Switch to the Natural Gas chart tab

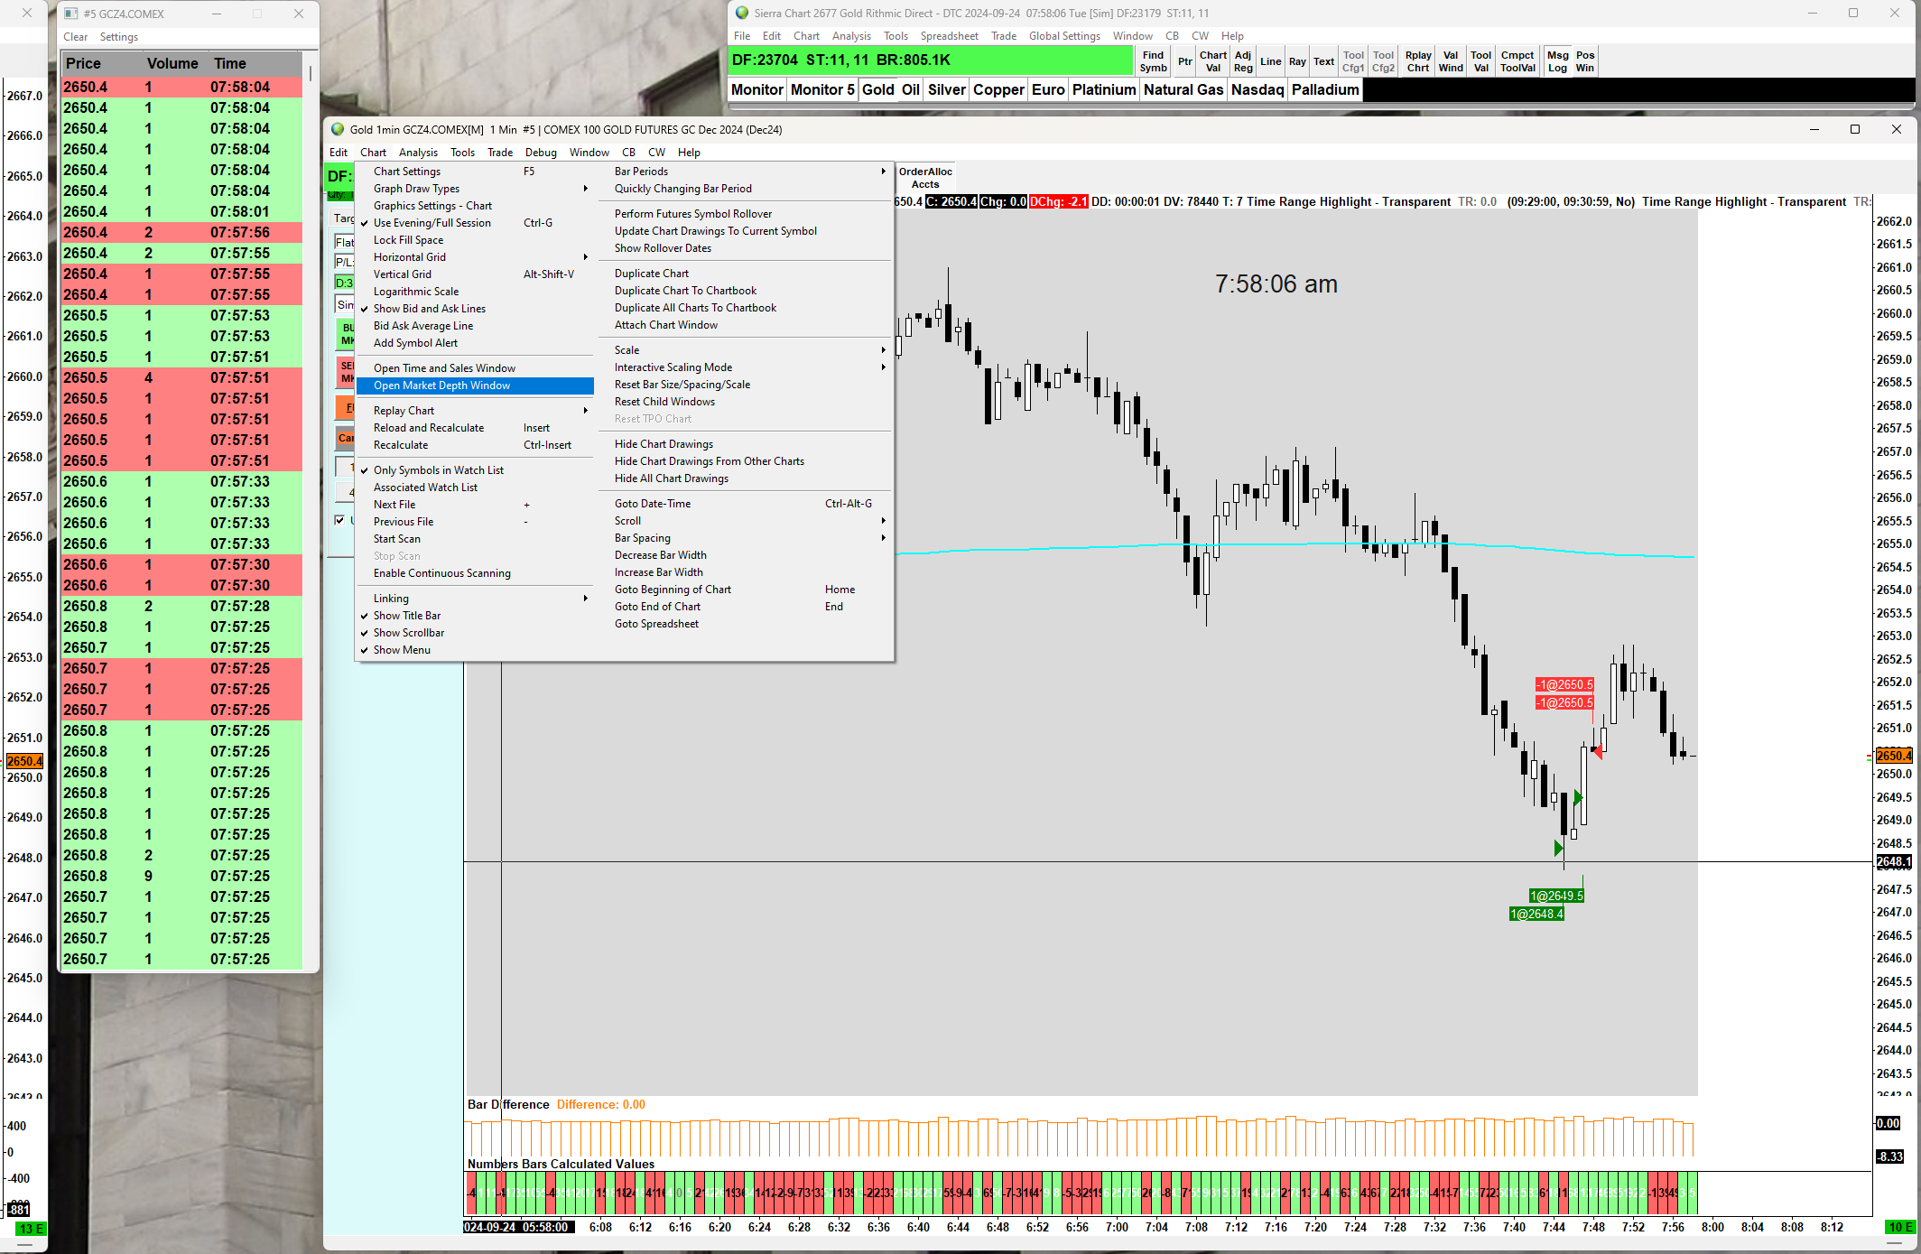pyautogui.click(x=1183, y=89)
